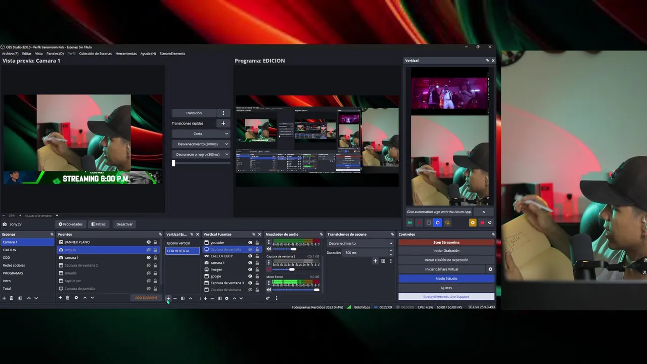Delete selected scene with trash icon in Escenas

coord(12,298)
